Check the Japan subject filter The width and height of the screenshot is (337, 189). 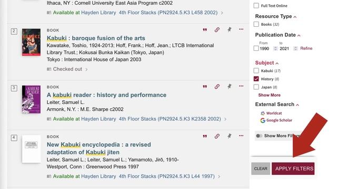[x=256, y=87]
